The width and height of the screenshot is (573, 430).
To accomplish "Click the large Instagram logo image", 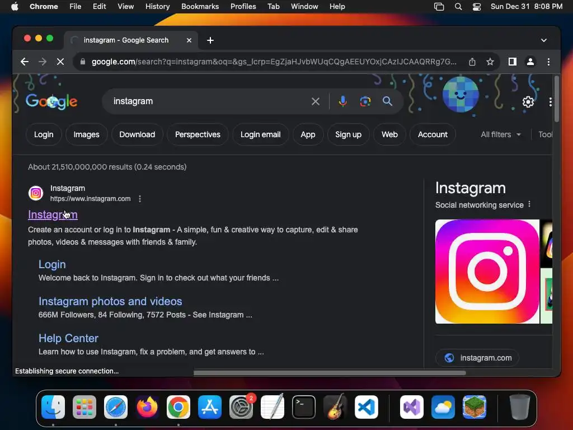I will 487,272.
